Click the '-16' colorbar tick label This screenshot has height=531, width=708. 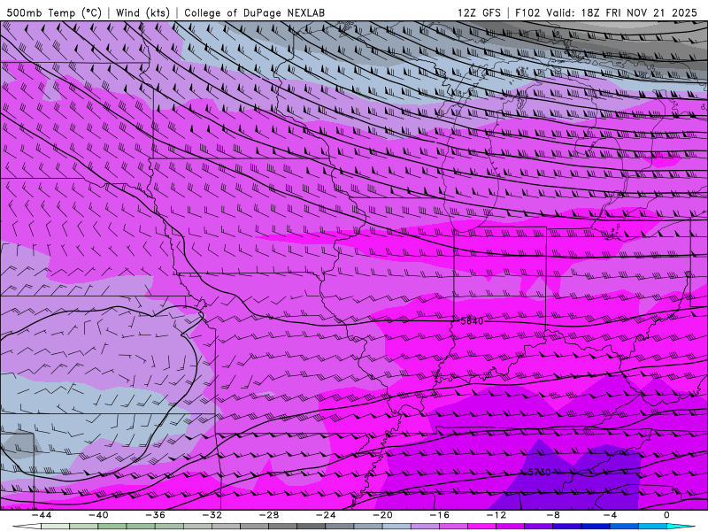tap(440, 515)
